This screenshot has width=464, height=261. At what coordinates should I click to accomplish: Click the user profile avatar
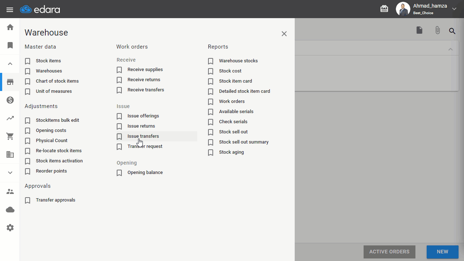(403, 9)
